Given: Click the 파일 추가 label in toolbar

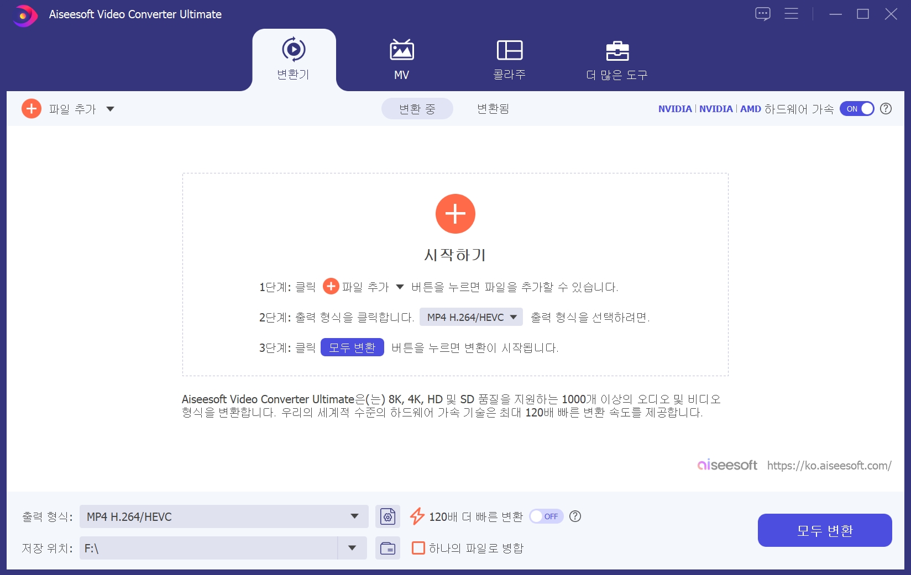Looking at the screenshot, I should 72,109.
